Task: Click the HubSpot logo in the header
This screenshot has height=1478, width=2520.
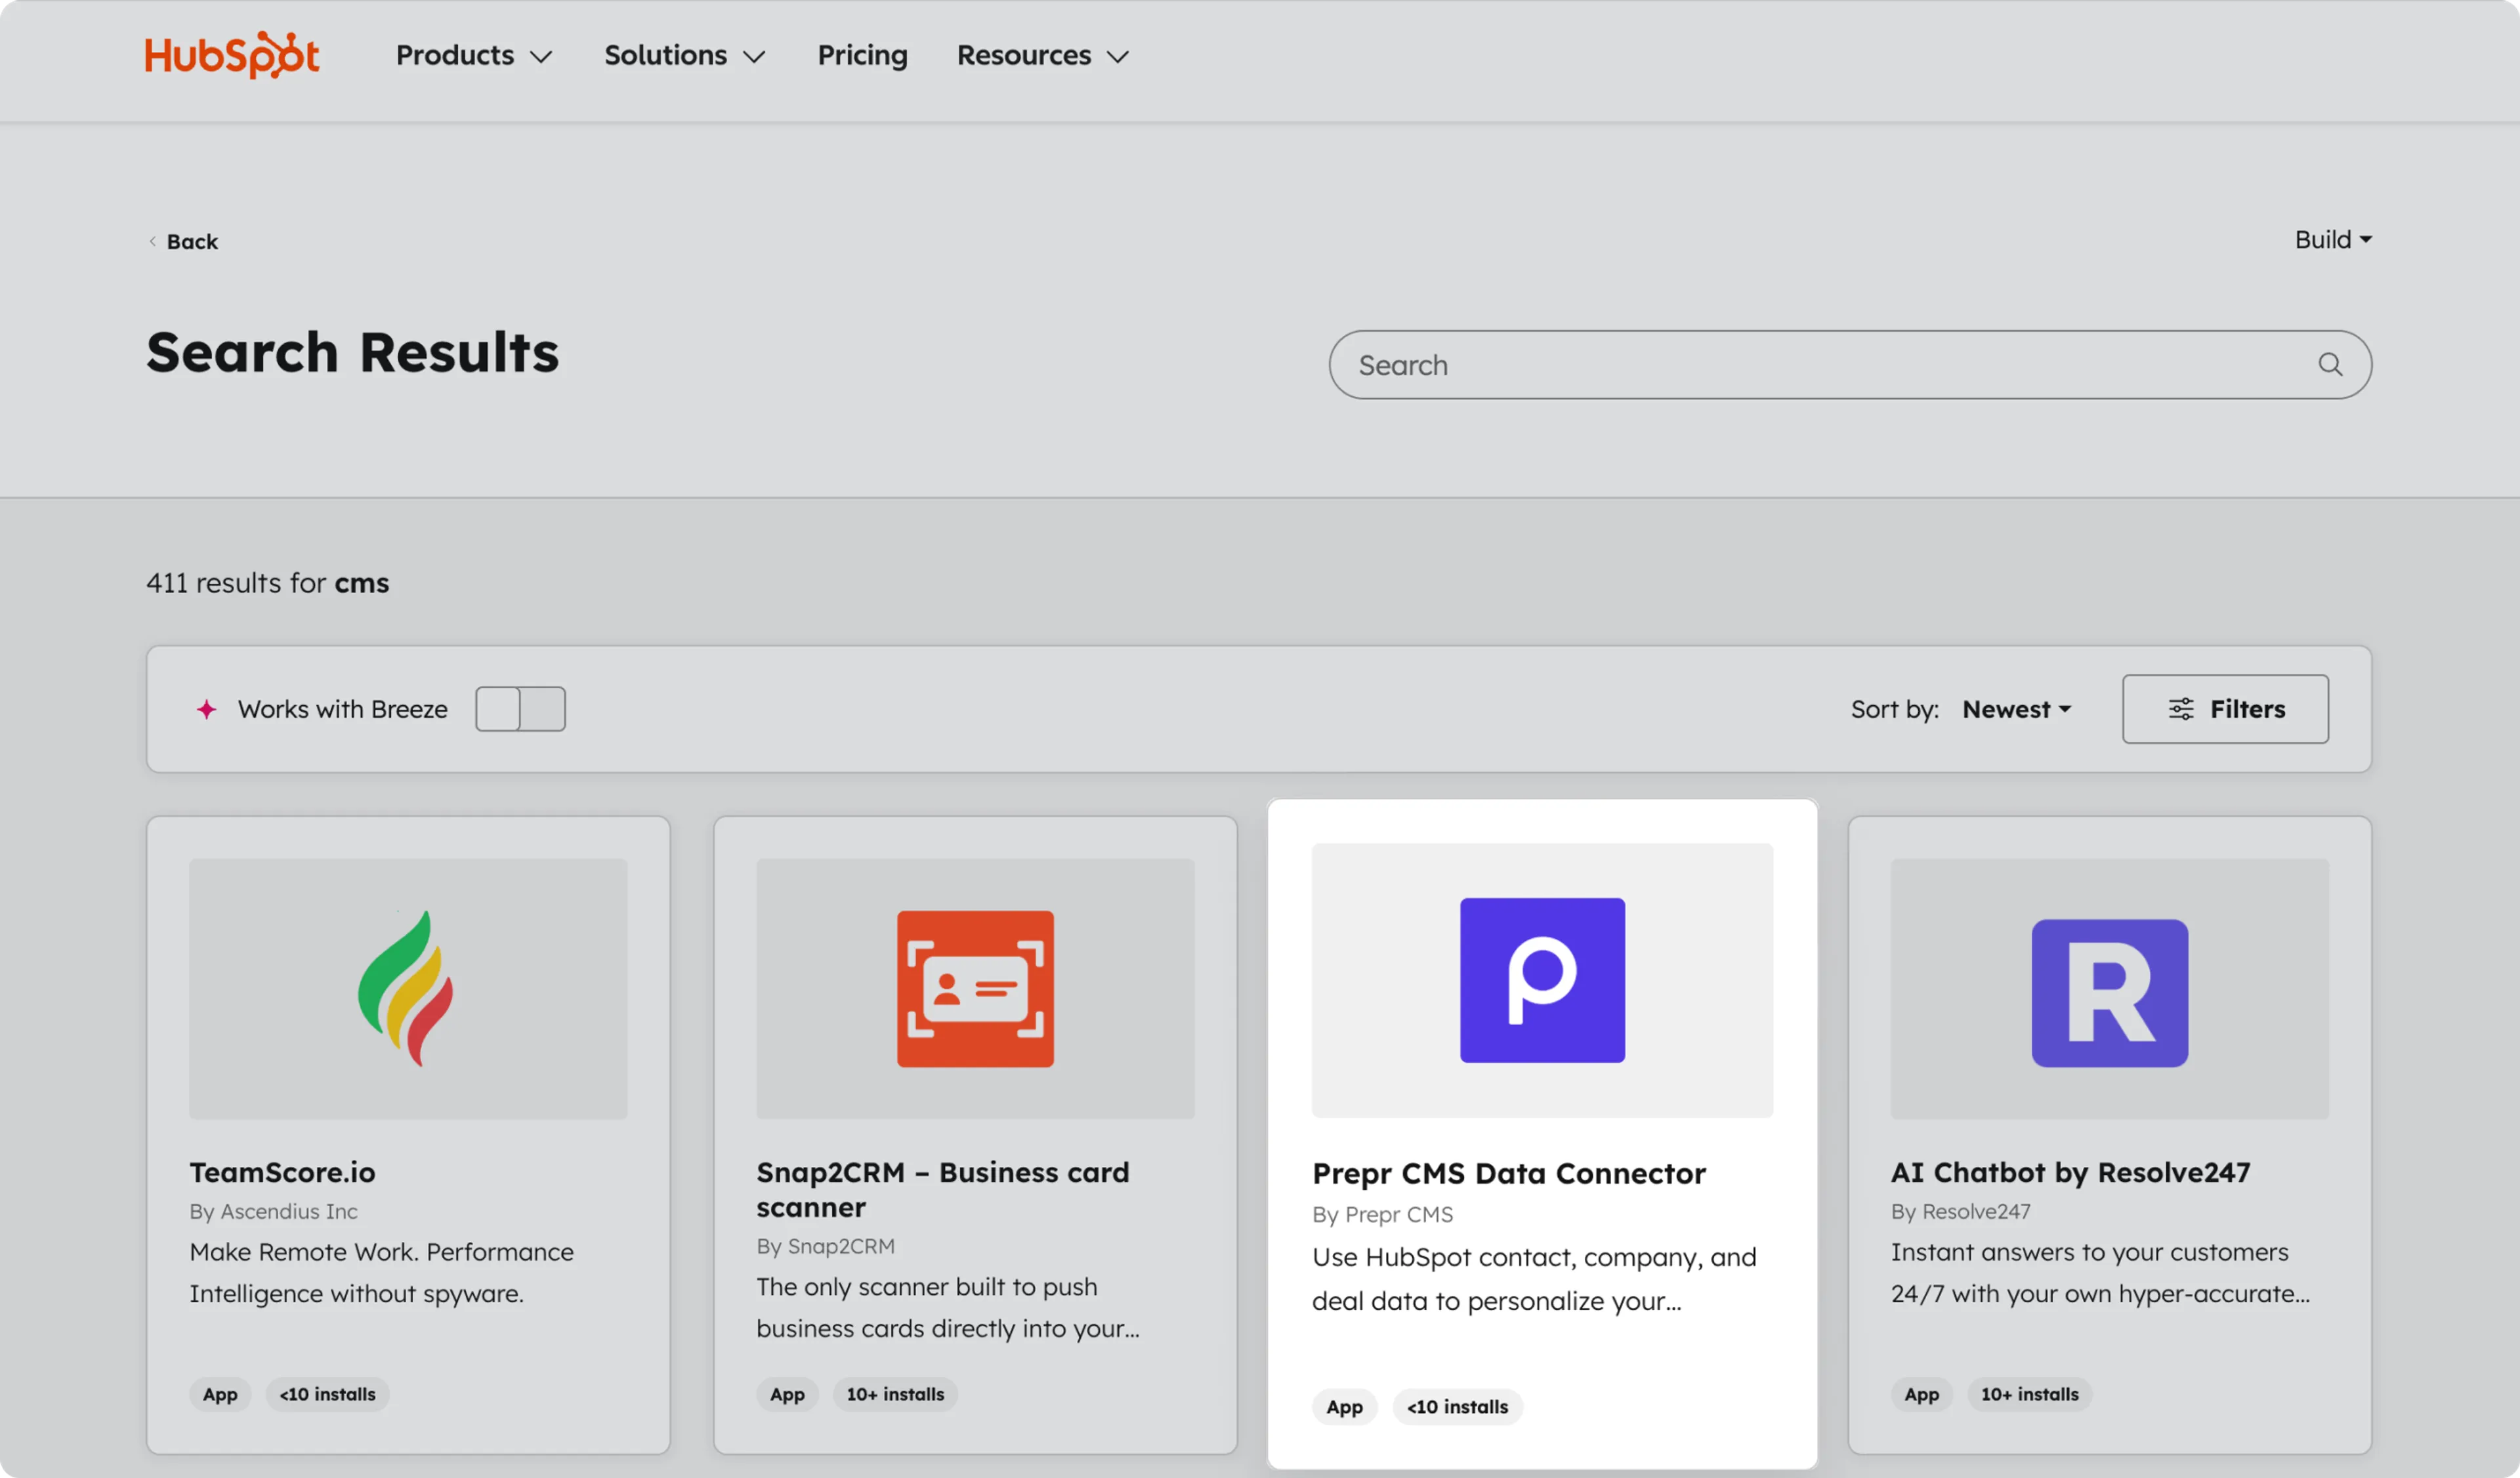Action: [x=231, y=55]
